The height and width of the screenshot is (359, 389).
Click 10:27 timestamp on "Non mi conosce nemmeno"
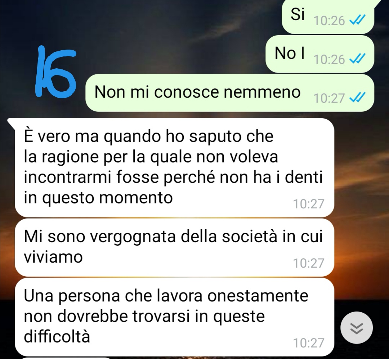click(x=329, y=98)
